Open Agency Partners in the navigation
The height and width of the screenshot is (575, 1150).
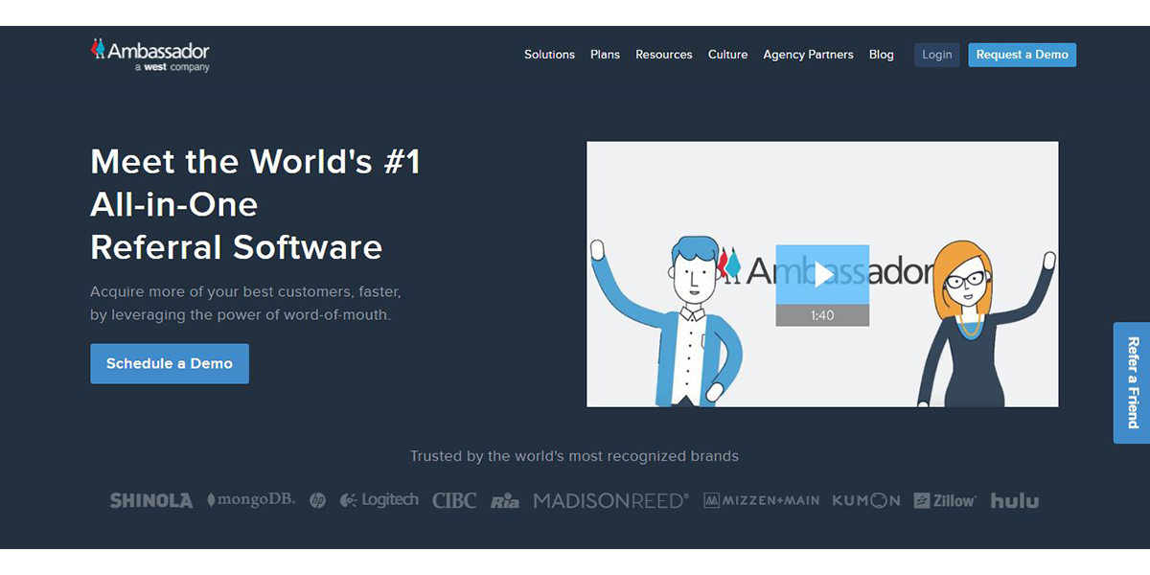pyautogui.click(x=809, y=55)
